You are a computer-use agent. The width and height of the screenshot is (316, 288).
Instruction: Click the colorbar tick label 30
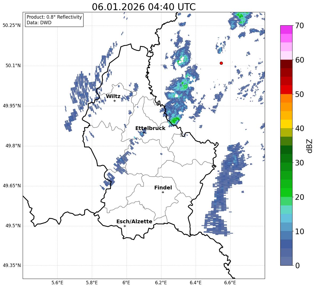[300, 163]
